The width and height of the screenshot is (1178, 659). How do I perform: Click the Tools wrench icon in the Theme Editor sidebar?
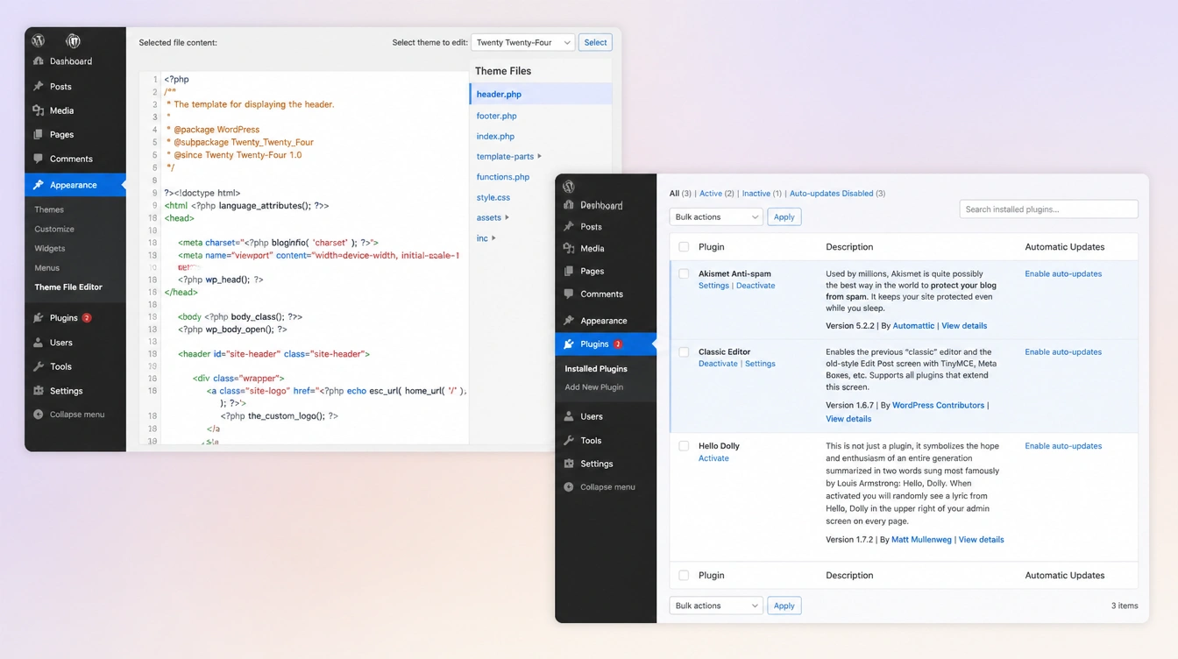[x=39, y=366]
